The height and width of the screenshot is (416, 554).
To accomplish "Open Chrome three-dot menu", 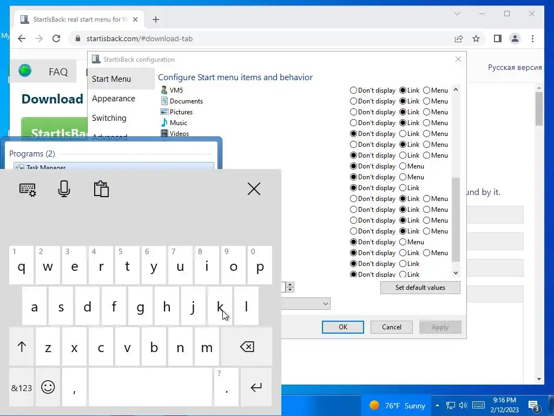I will click(x=532, y=38).
